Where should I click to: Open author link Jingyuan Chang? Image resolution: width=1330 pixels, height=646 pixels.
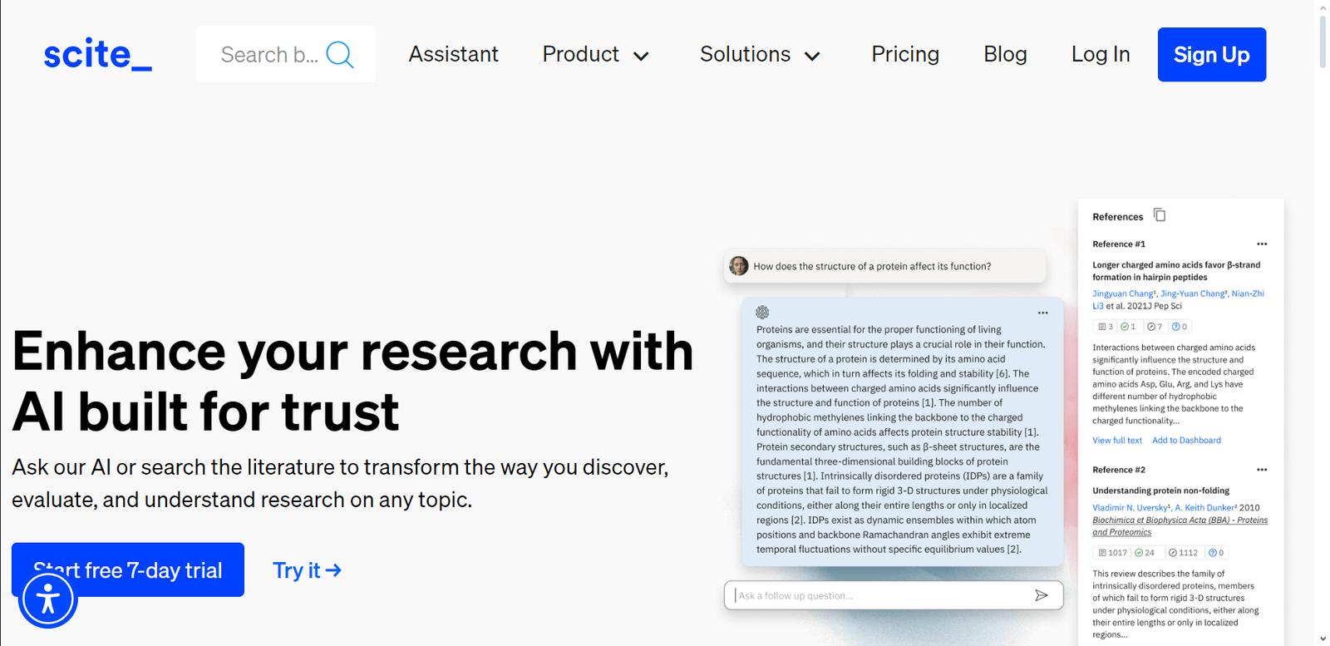1124,293
